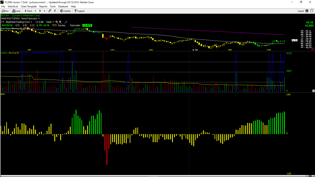This screenshot has height=177, width=315.
Task: Click the TC2000 app icon in title bar
Action: coord(2,2)
